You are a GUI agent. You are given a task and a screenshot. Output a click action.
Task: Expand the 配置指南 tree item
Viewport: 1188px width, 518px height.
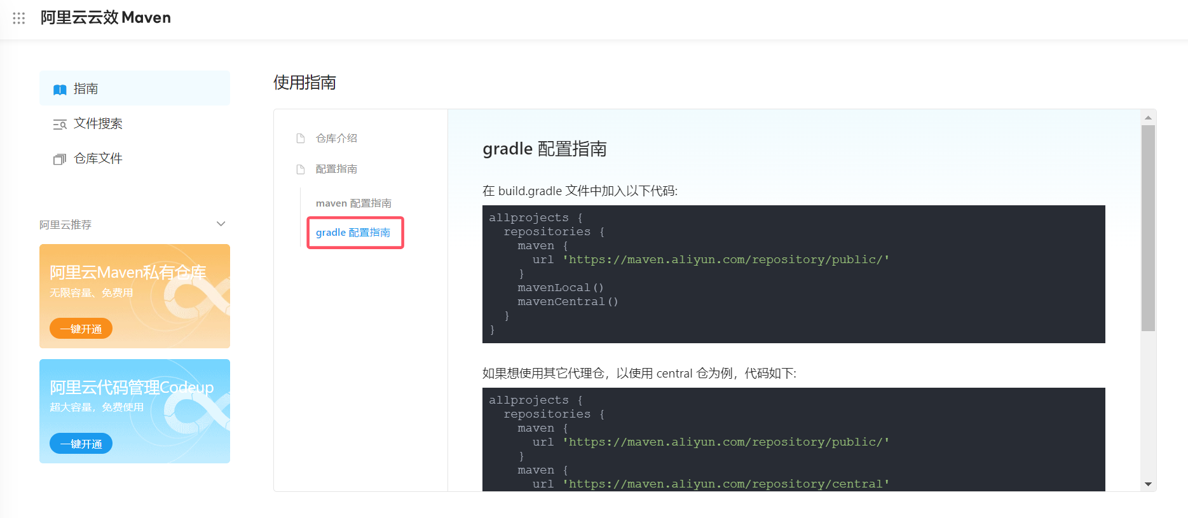click(x=336, y=169)
